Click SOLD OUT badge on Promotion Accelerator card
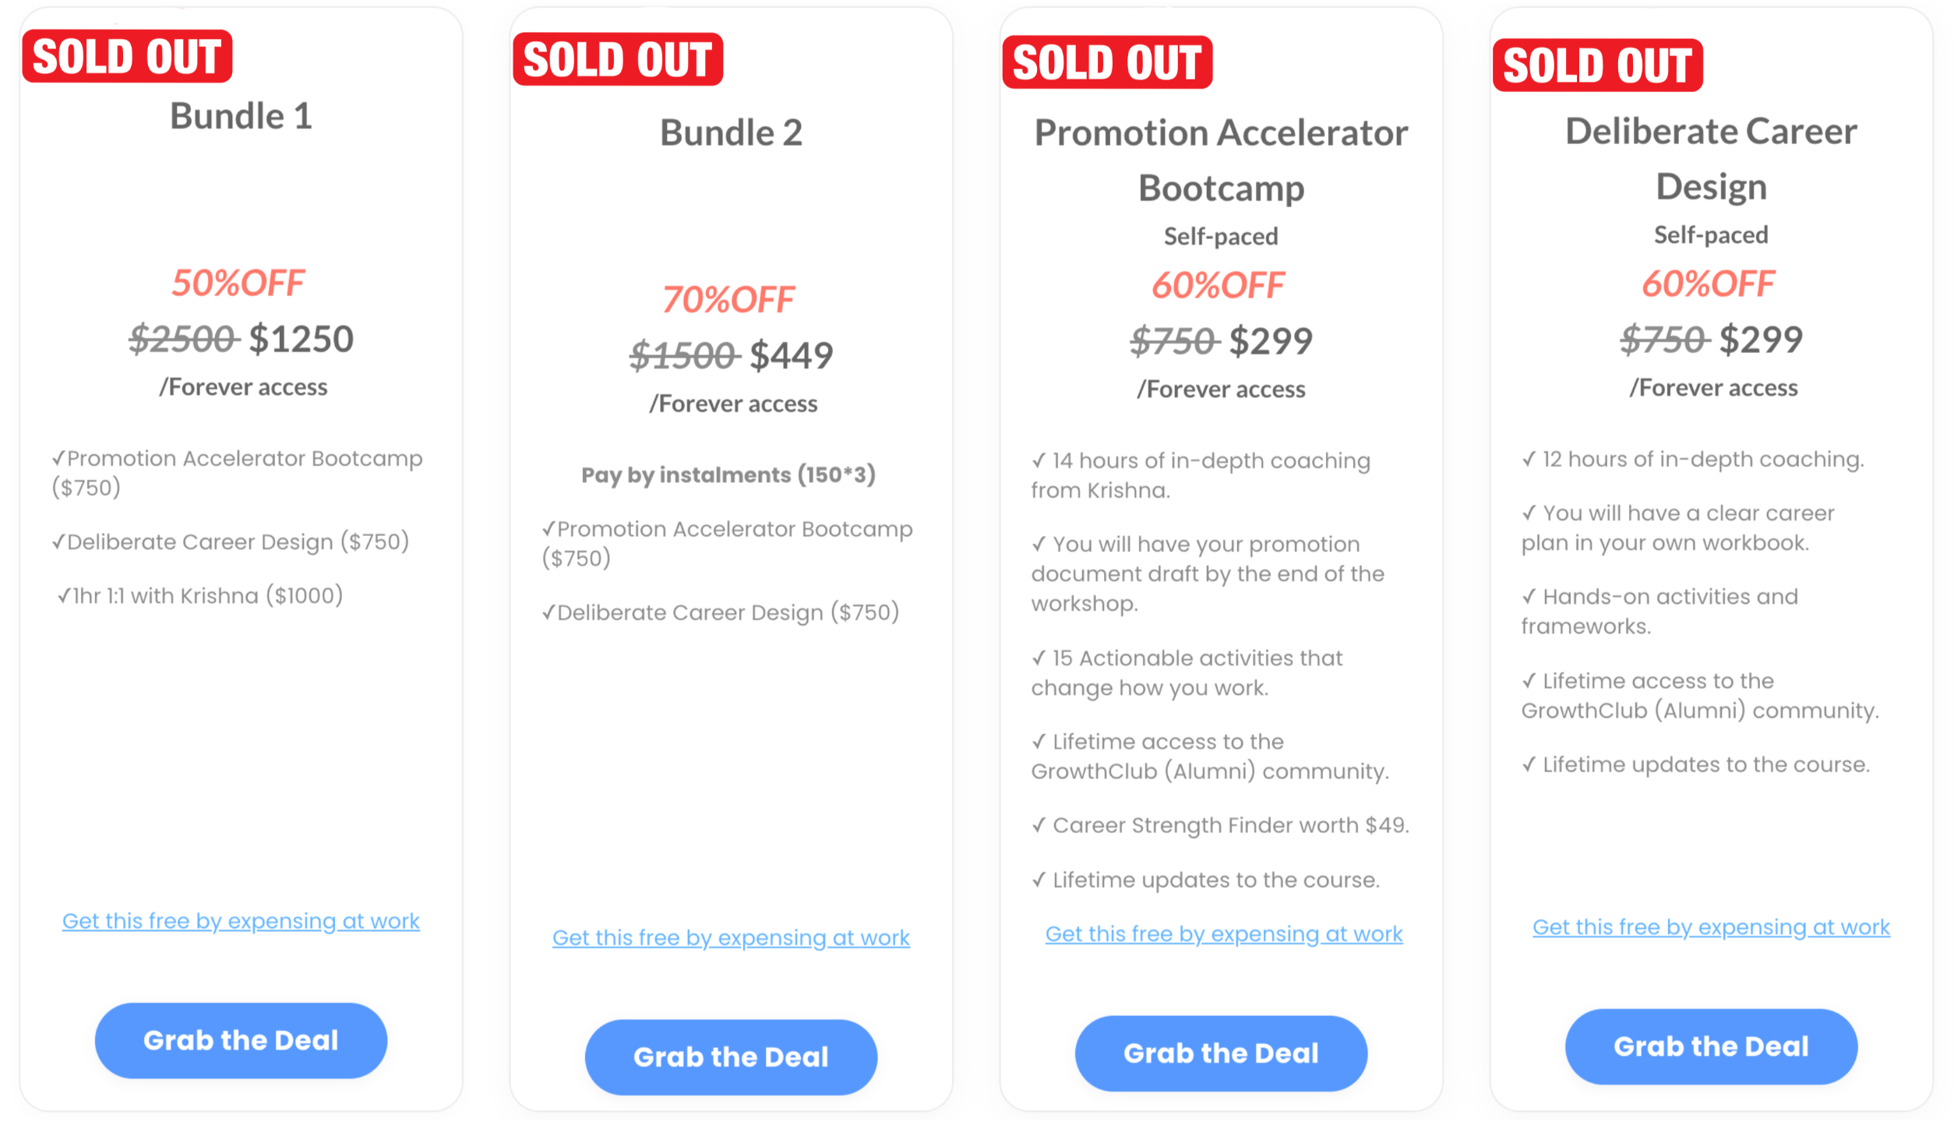 [1107, 63]
